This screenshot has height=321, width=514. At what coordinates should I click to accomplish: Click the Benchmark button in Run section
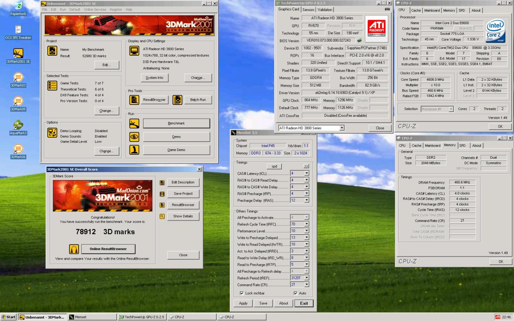(176, 124)
